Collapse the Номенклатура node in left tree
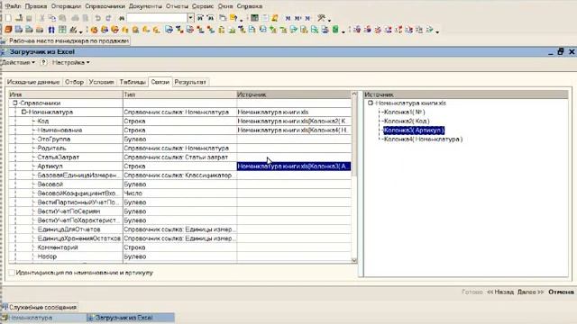Viewport: 577px width, 324px height. click(x=24, y=112)
